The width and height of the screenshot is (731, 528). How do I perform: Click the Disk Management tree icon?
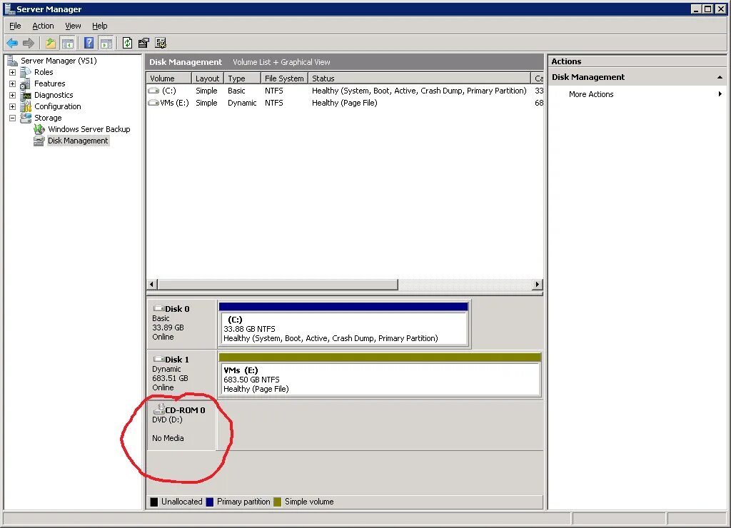click(40, 141)
